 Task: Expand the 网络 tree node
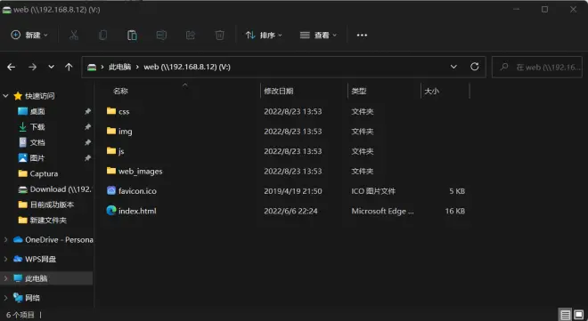pyautogui.click(x=5, y=298)
